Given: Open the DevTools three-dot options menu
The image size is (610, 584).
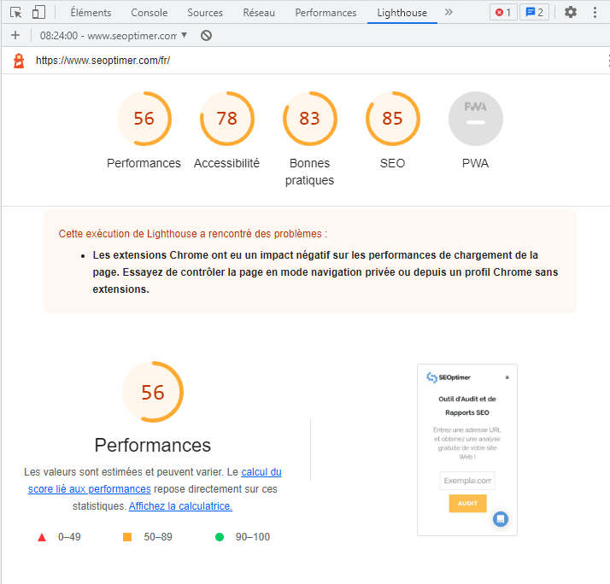Looking at the screenshot, I should tap(595, 13).
